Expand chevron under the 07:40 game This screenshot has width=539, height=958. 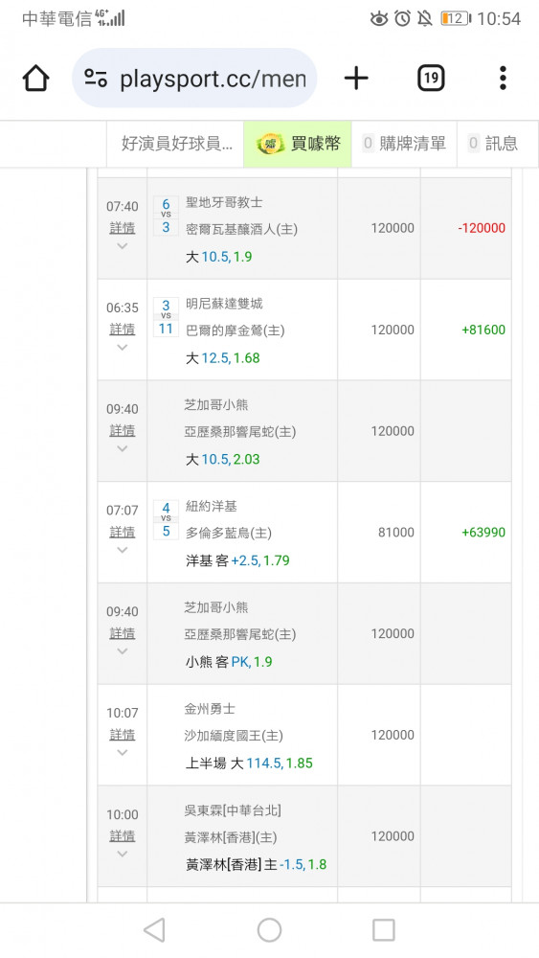[123, 246]
